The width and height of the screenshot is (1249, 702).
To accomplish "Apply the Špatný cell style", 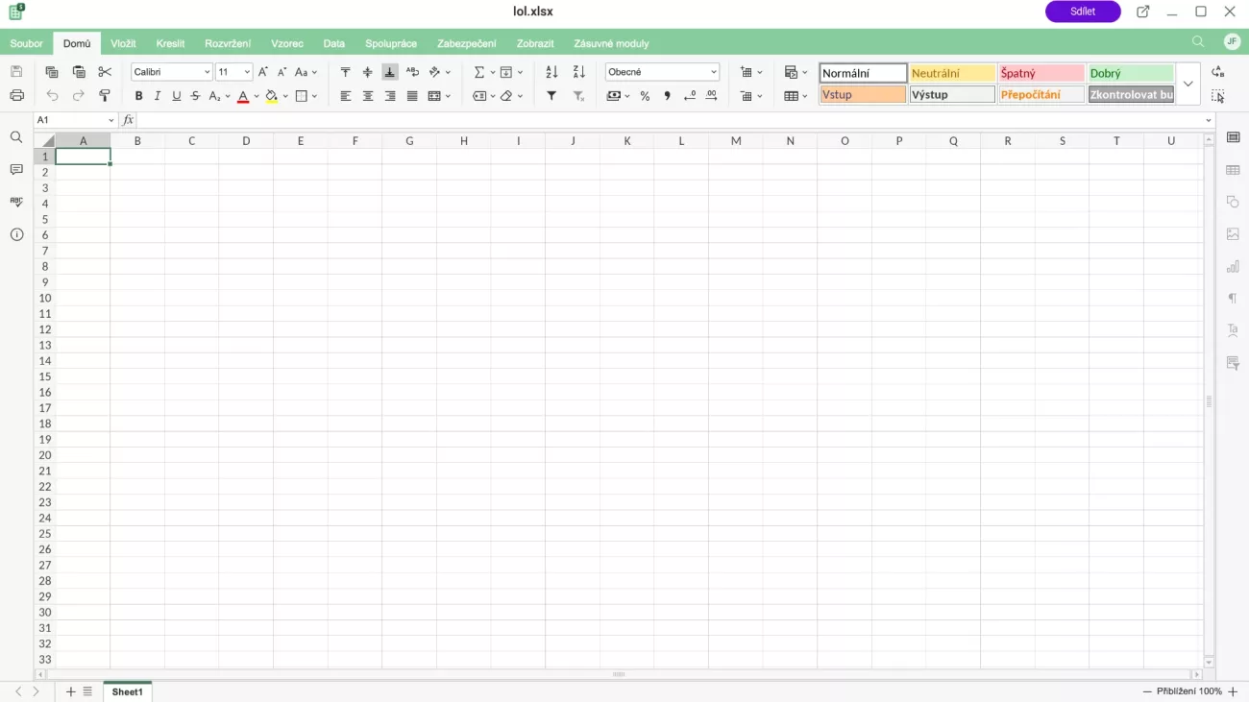I will 1041,73.
